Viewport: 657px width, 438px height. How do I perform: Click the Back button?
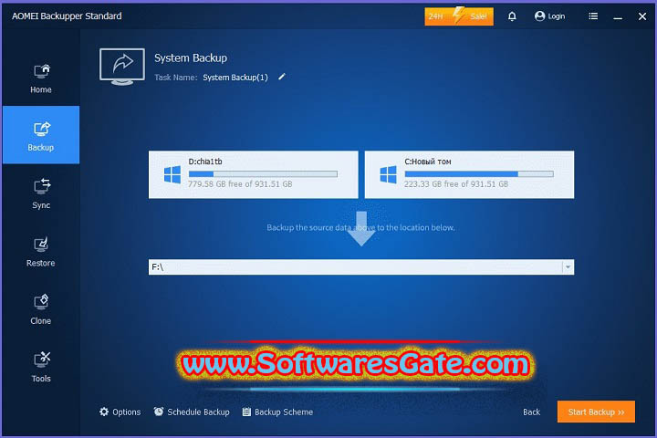(x=531, y=412)
